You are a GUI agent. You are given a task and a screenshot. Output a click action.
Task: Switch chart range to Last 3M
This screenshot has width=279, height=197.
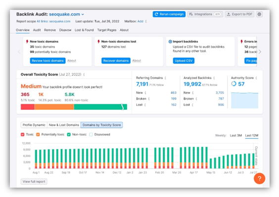coord(236,135)
